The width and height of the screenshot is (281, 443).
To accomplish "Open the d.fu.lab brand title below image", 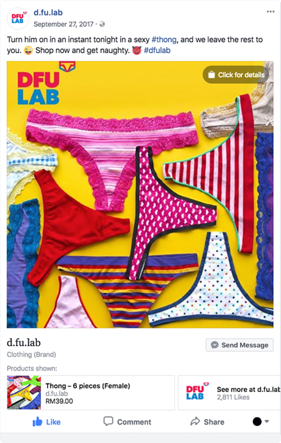I will pos(24,343).
